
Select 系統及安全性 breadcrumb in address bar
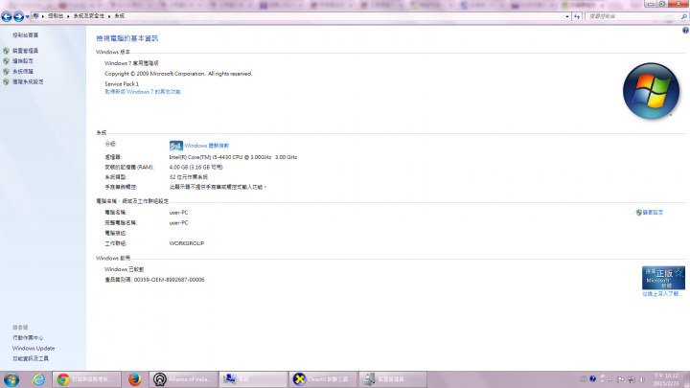[x=88, y=16]
